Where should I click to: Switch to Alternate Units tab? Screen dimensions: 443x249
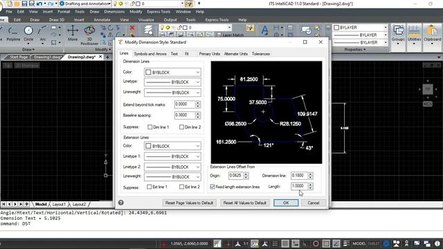(x=235, y=54)
